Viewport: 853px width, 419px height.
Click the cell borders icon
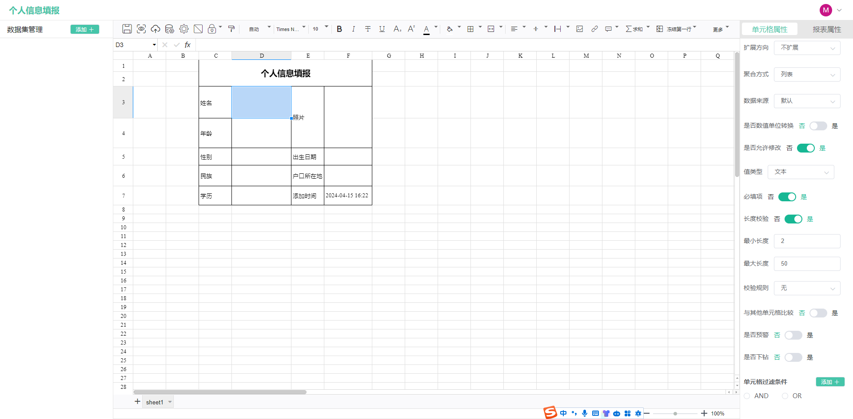point(470,29)
